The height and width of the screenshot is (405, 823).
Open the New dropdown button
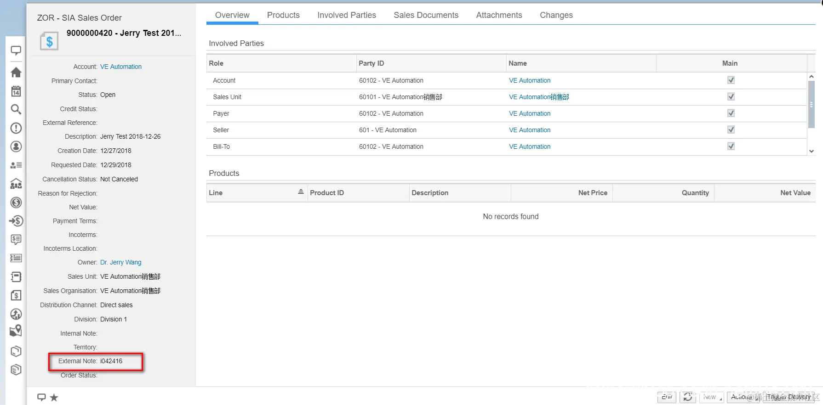pos(711,397)
